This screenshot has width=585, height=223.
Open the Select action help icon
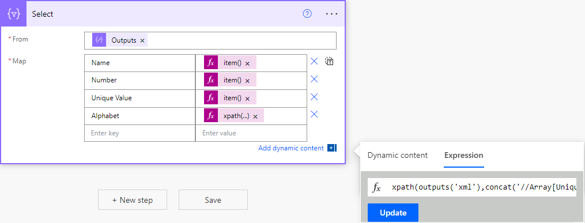[x=307, y=14]
